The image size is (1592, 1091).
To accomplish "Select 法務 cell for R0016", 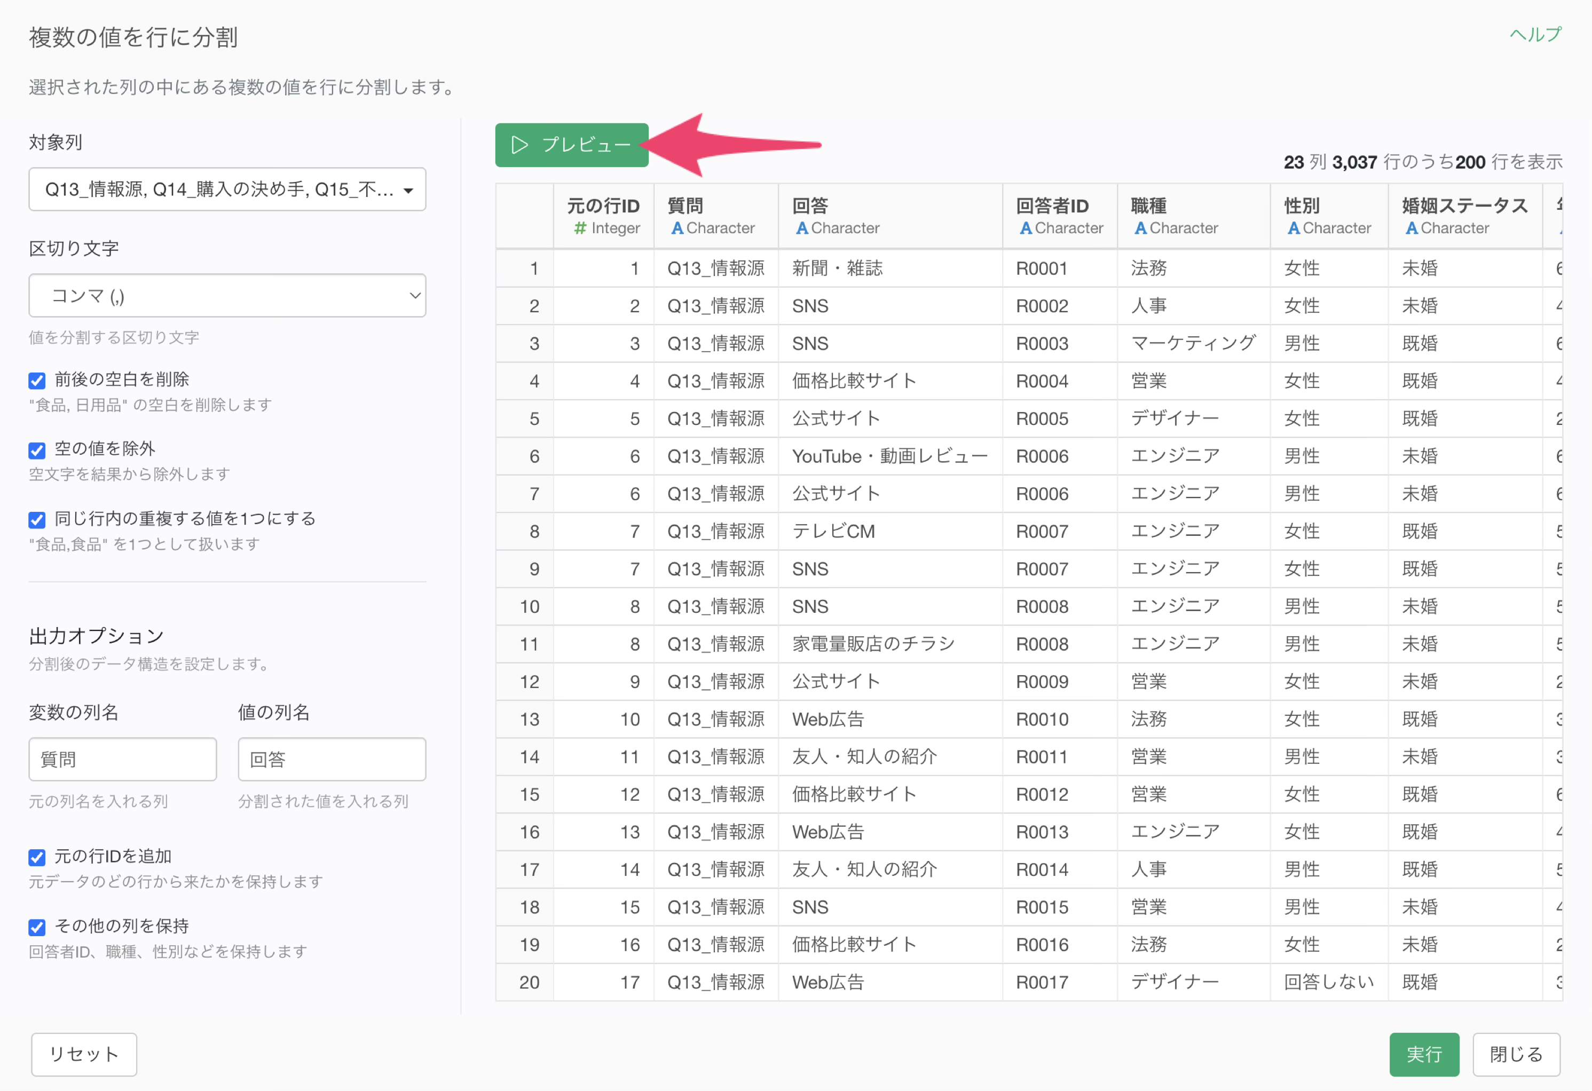I will click(x=1193, y=944).
